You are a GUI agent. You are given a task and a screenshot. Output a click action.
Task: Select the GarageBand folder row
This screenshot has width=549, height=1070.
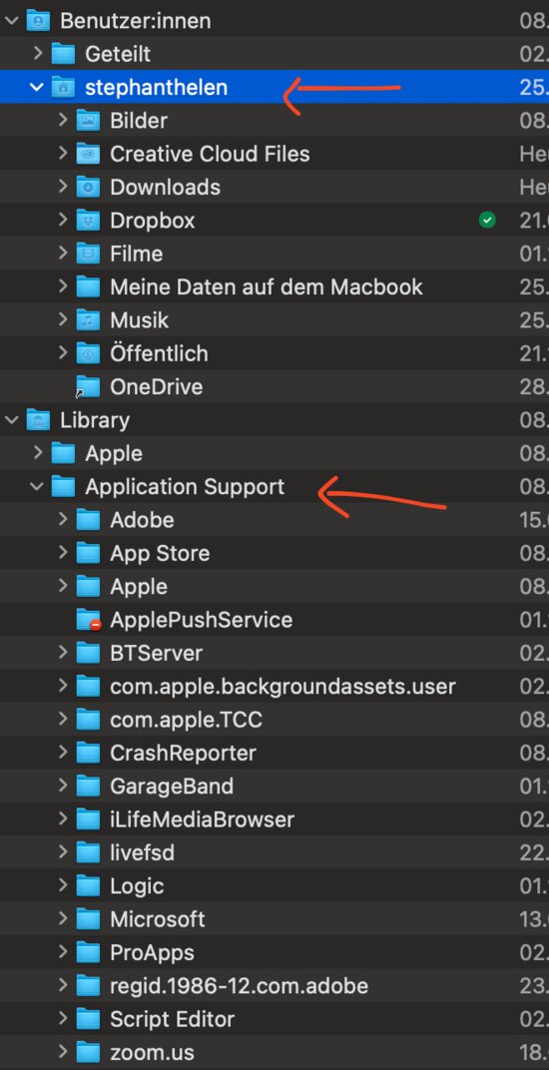point(274,787)
